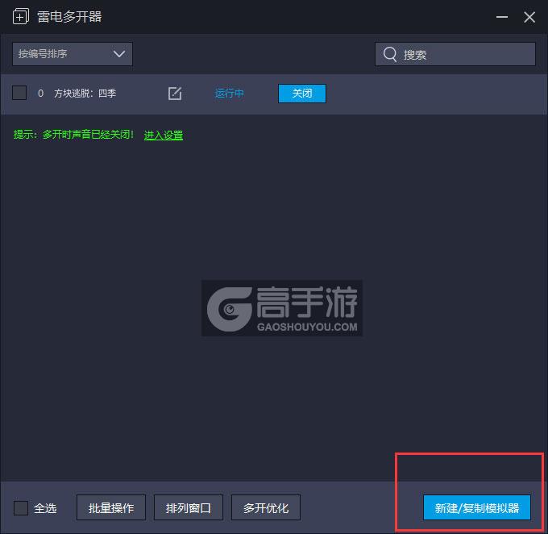Screen dimensions: 548x534
Task: Click the 批量操作 button
Action: [x=111, y=507]
